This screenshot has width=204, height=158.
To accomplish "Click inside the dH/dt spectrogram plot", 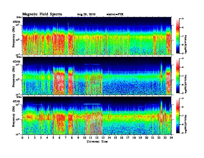I will point(97,36).
